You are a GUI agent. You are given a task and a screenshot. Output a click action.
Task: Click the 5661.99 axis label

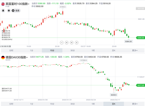(141, 19)
